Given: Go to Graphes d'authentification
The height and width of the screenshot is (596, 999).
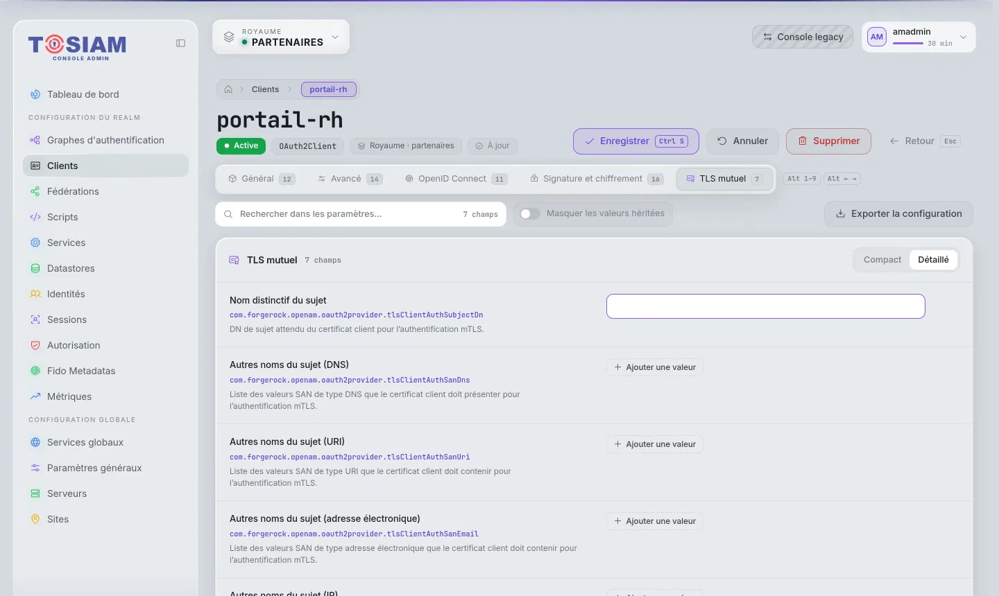Looking at the screenshot, I should (x=105, y=140).
